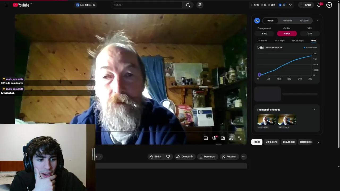Select the De la serie chip
340x191 pixels.
click(x=271, y=142)
